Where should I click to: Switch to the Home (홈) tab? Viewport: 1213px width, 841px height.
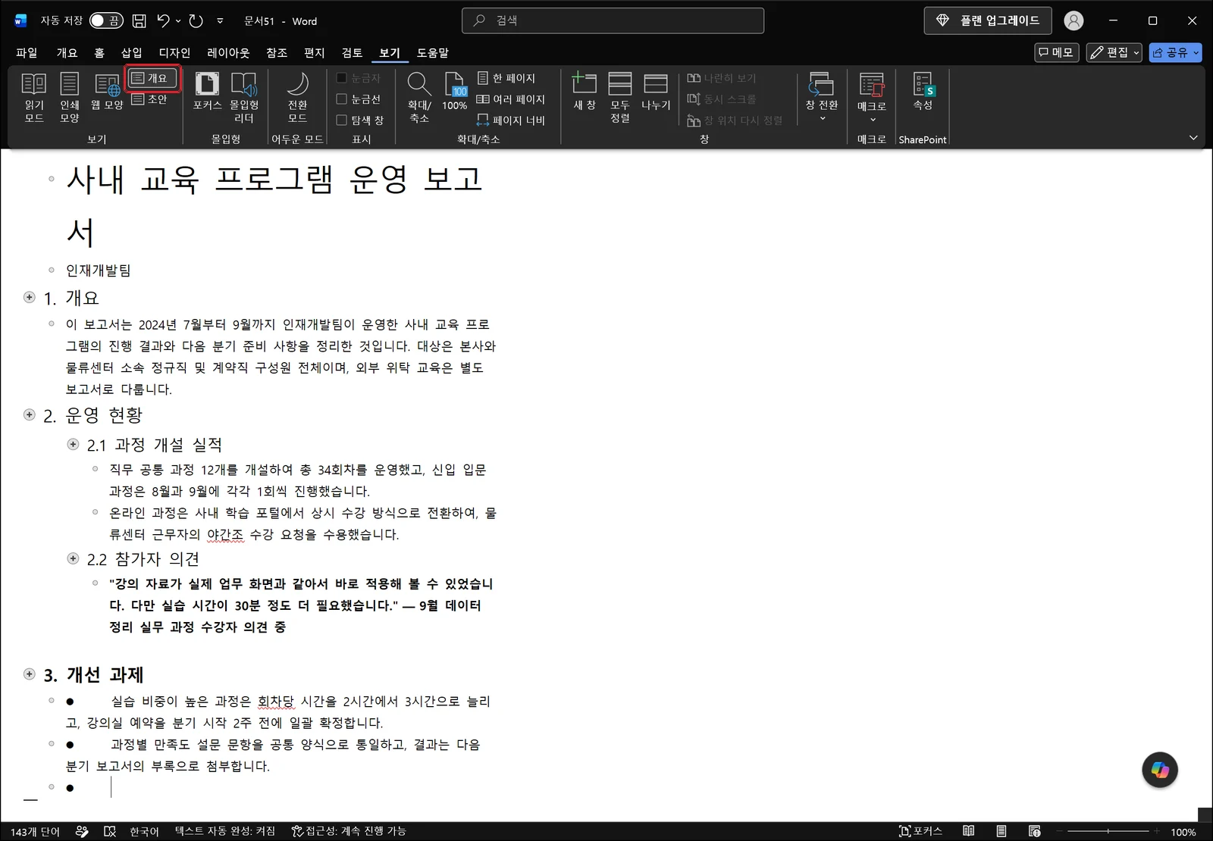coord(99,52)
